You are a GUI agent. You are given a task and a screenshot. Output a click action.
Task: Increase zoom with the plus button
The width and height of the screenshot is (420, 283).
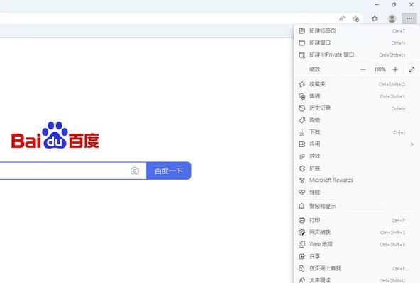pos(395,69)
